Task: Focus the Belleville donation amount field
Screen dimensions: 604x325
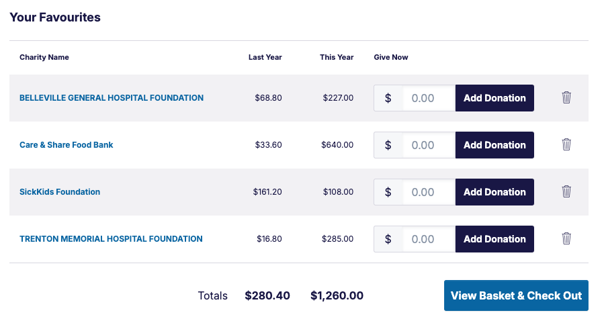Action: click(429, 98)
